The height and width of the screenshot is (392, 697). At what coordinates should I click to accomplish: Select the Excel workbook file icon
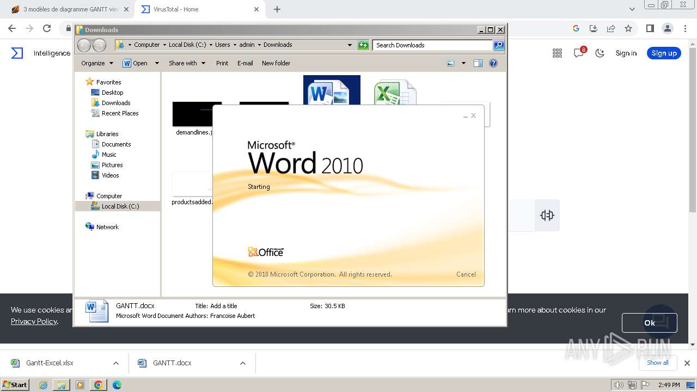pos(395,91)
